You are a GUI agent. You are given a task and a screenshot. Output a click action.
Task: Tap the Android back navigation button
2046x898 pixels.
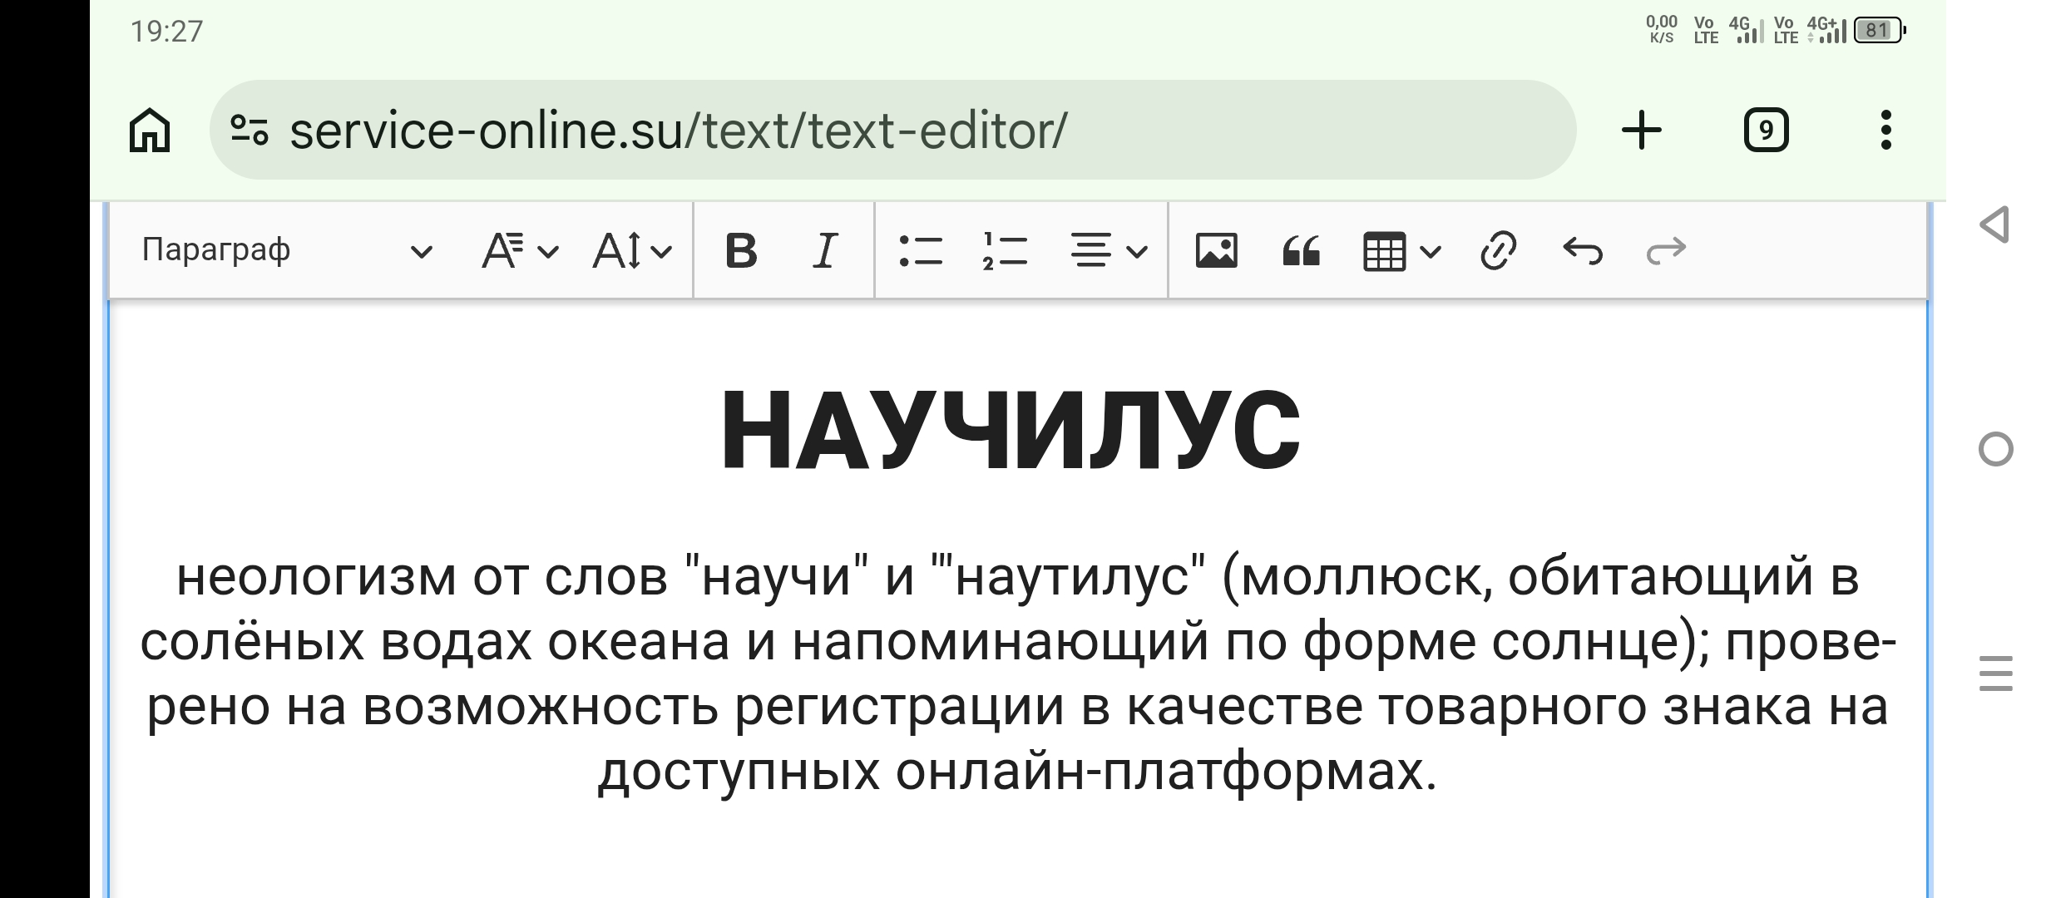click(1994, 224)
